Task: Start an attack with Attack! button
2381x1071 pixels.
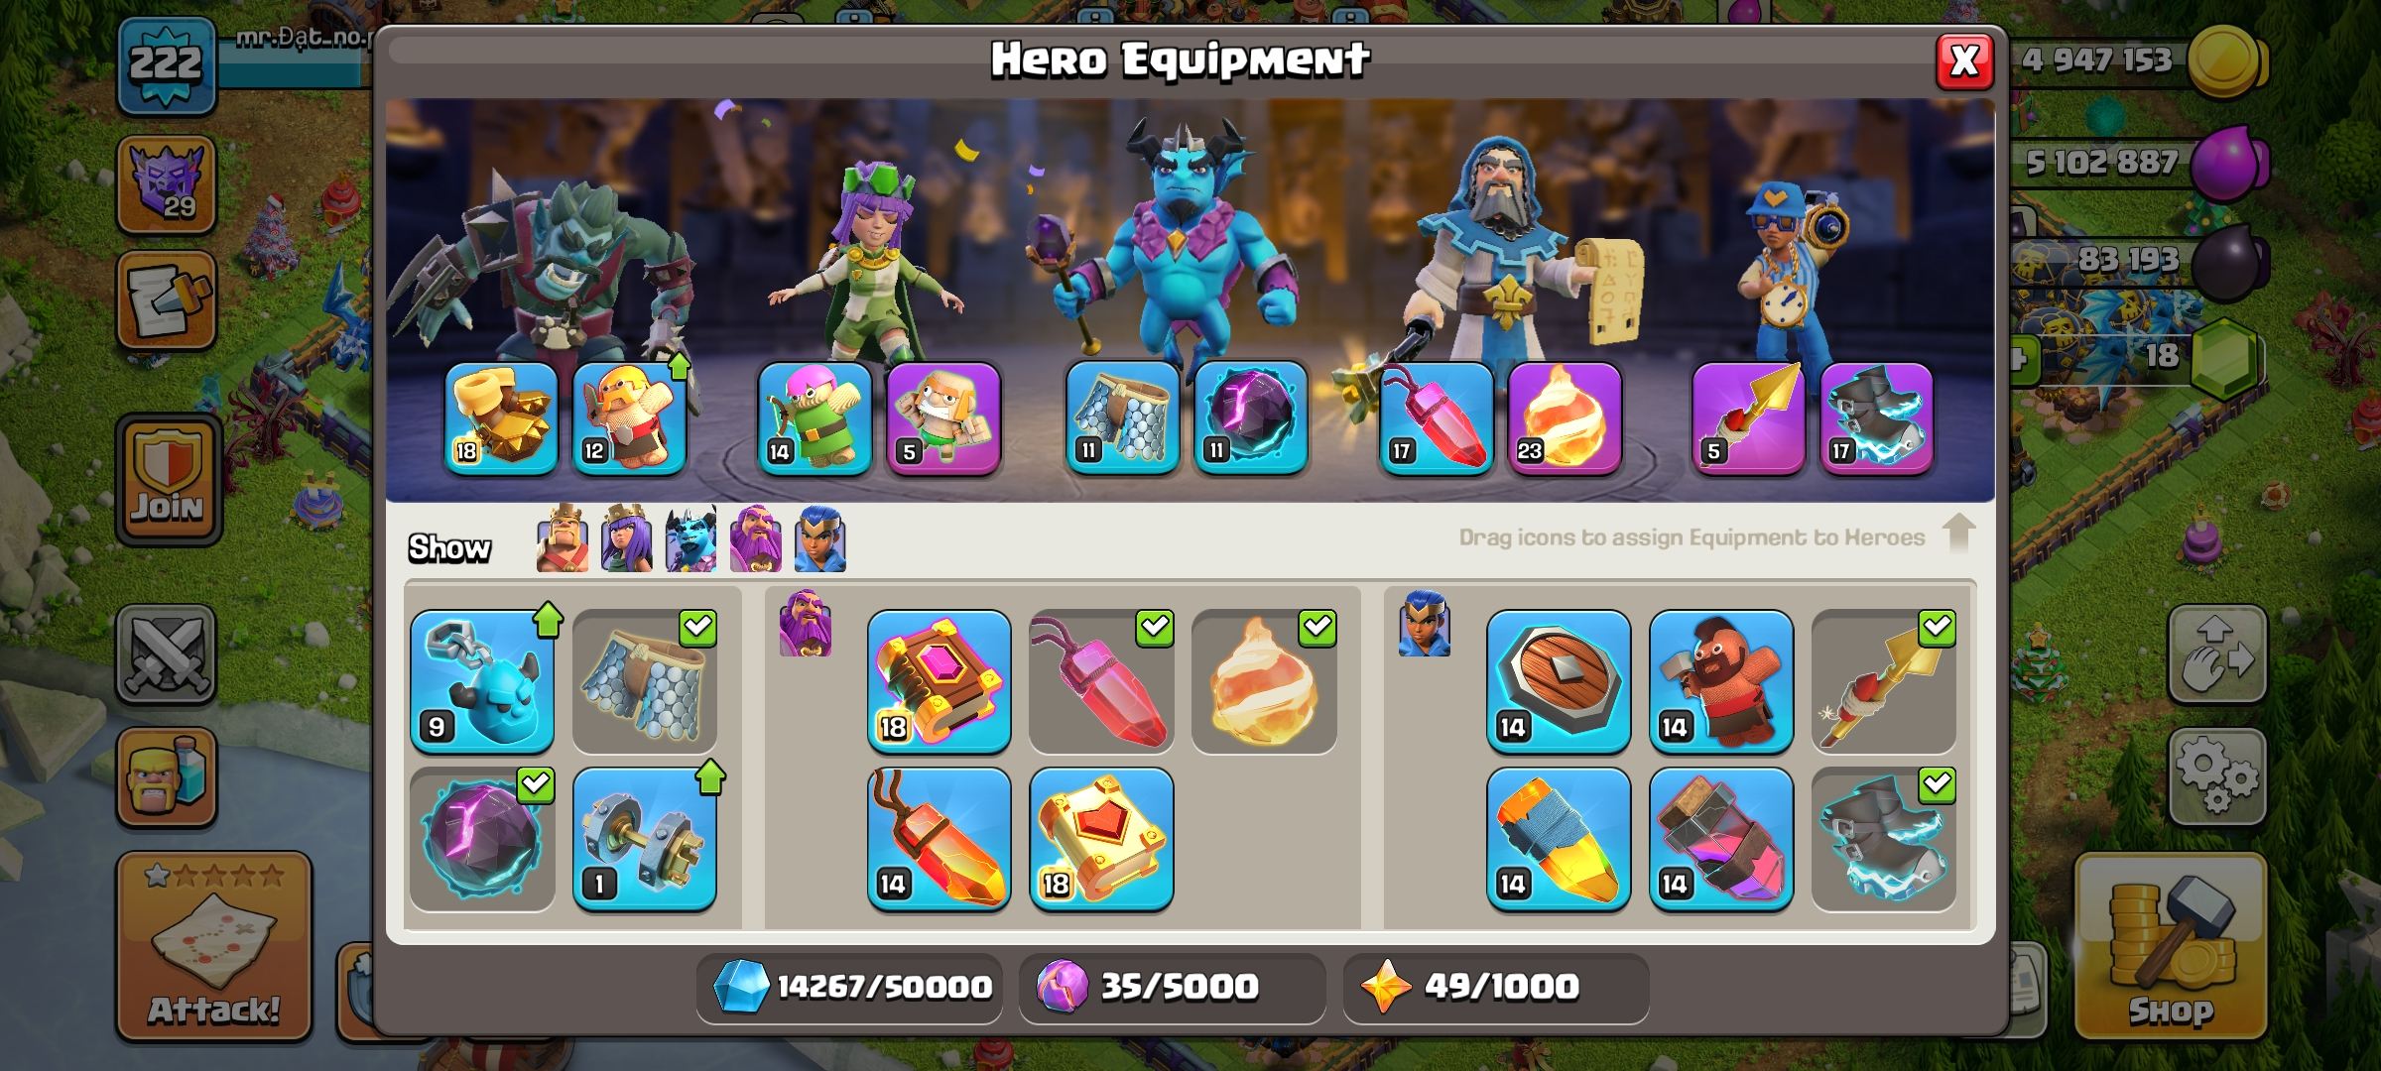Action: click(x=214, y=947)
